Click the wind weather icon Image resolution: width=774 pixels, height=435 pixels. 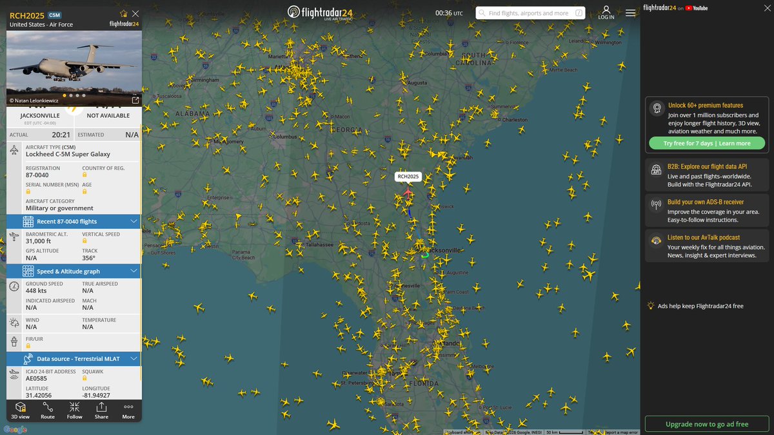pos(14,323)
